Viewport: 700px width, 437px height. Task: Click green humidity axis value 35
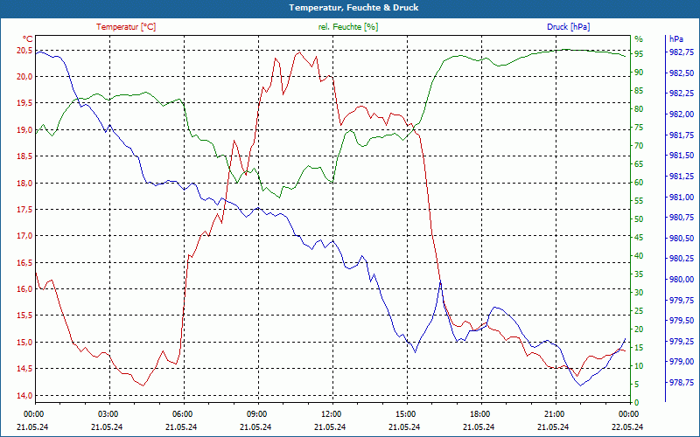tap(639, 274)
